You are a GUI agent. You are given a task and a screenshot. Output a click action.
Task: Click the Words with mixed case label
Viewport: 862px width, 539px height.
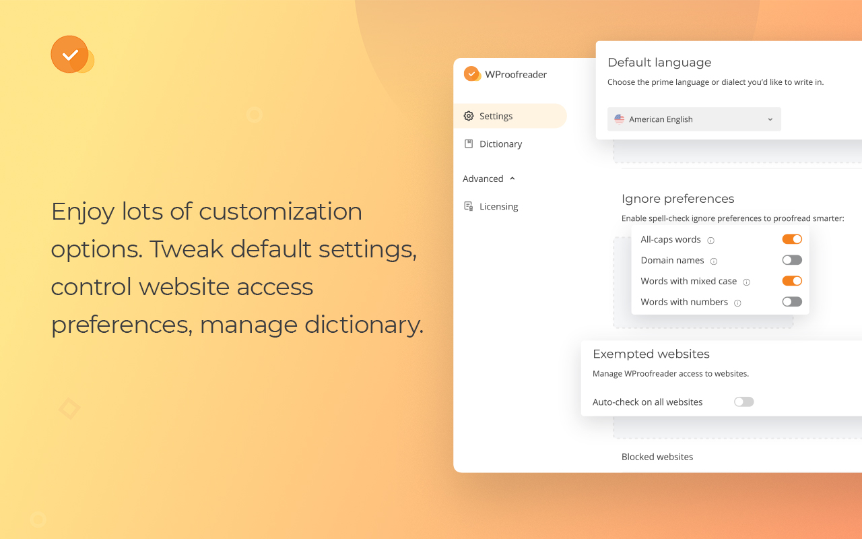point(689,281)
